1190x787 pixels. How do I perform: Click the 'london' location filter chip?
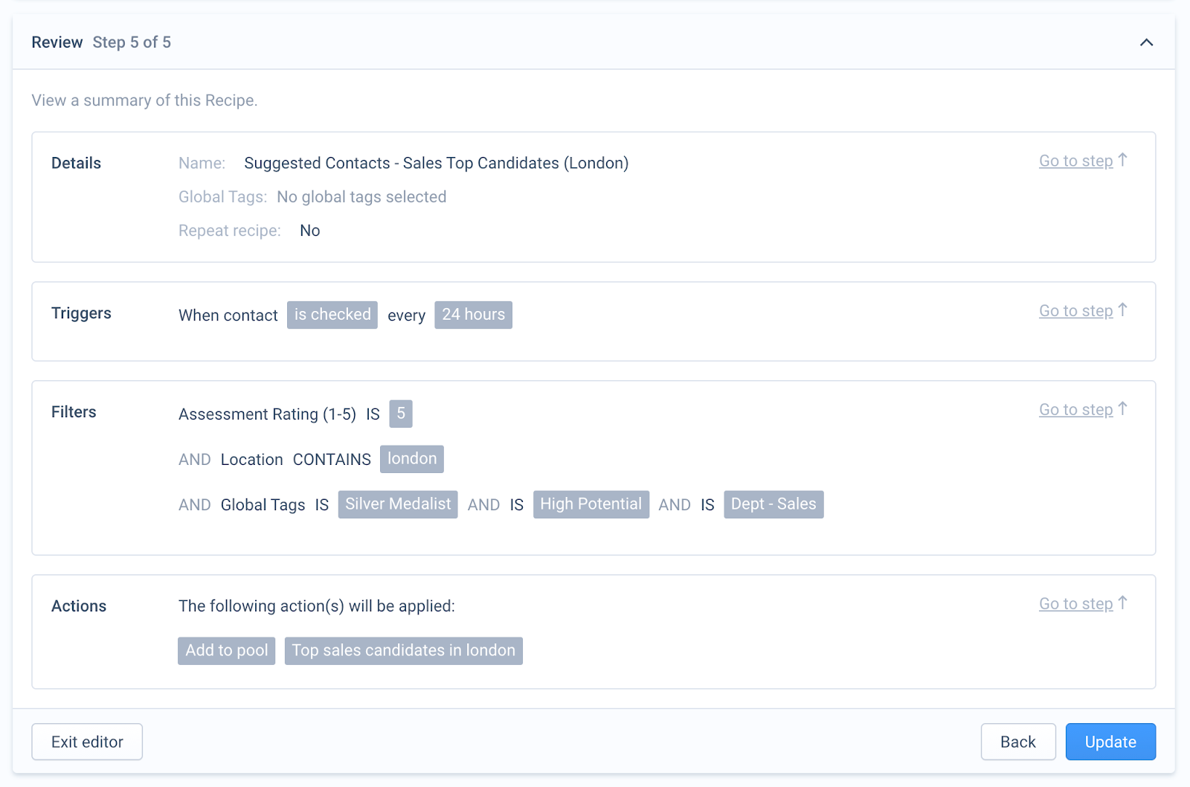click(x=412, y=459)
